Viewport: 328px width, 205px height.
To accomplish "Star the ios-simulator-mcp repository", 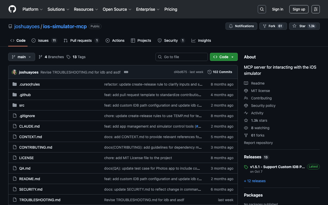I will 300,26.
